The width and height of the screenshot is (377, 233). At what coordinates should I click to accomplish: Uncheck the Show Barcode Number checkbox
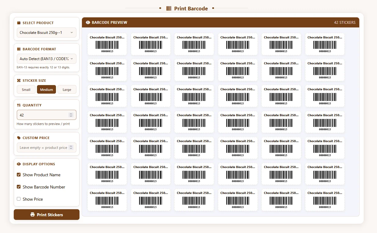click(x=19, y=187)
